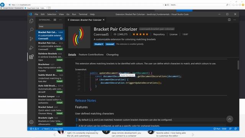Click the VS Code logo icon
Image resolution: width=245 pixels, height=138 pixels.
[30, 14]
